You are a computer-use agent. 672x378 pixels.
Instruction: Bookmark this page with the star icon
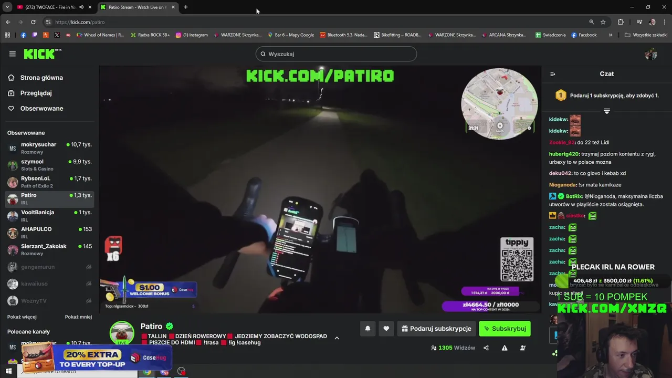(x=603, y=22)
